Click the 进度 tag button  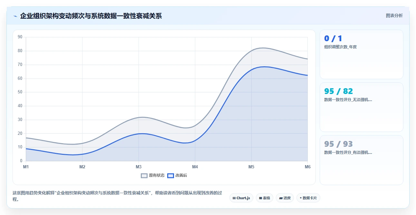(285, 198)
